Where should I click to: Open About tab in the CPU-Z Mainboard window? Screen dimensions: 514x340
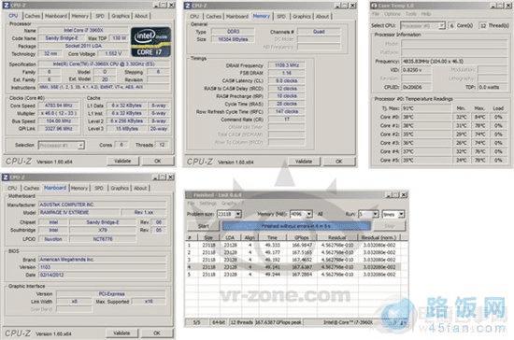140,188
